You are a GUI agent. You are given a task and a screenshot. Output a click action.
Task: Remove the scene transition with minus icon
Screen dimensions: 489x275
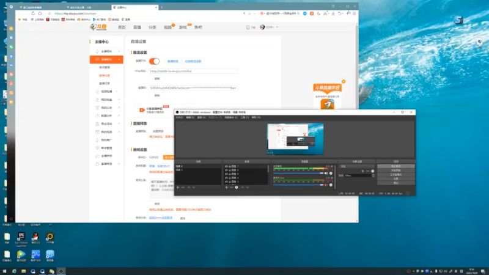click(x=367, y=171)
